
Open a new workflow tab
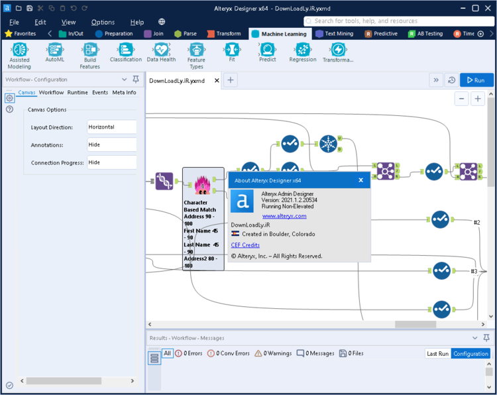click(x=231, y=80)
